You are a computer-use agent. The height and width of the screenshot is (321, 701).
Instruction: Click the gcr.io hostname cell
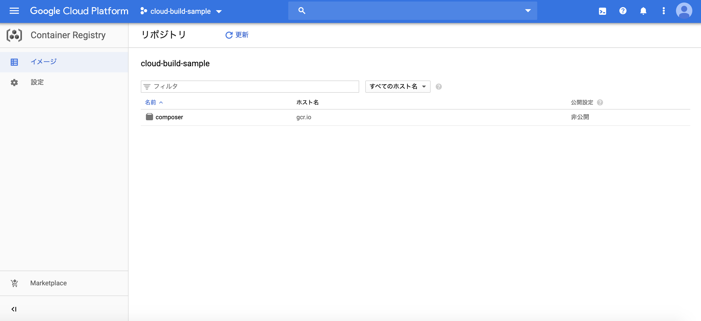tap(303, 117)
